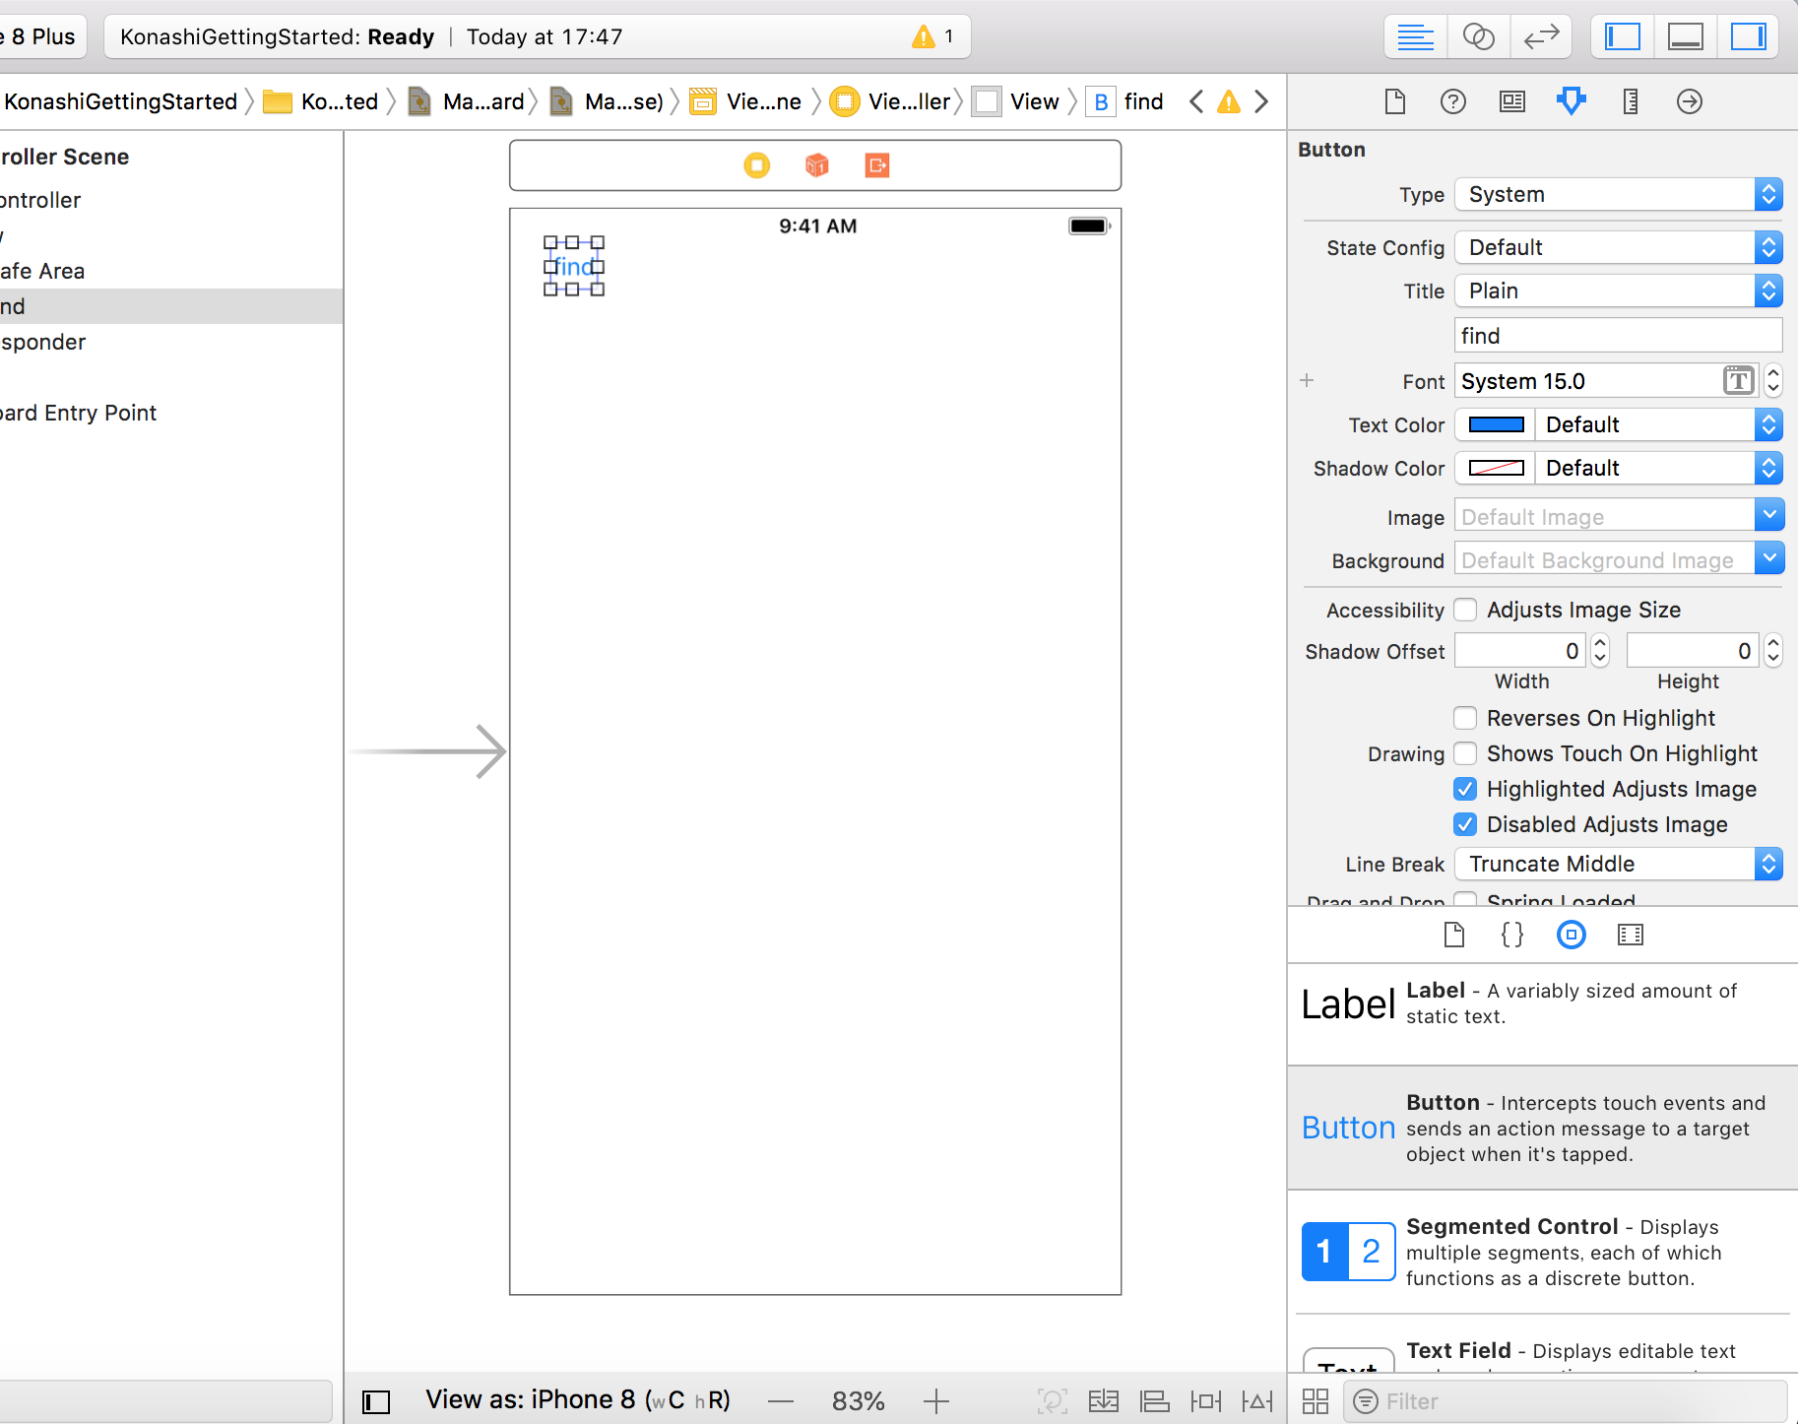Select KonashiGettingStarted in the jump bar
The width and height of the screenshot is (1798, 1424).
[120, 101]
